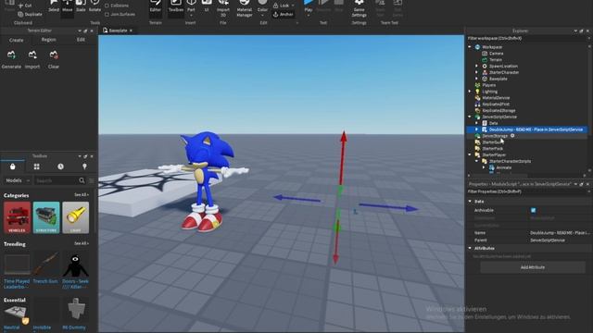Screen dimensions: 593x333
Task: Click the Anchor button
Action: [284, 15]
